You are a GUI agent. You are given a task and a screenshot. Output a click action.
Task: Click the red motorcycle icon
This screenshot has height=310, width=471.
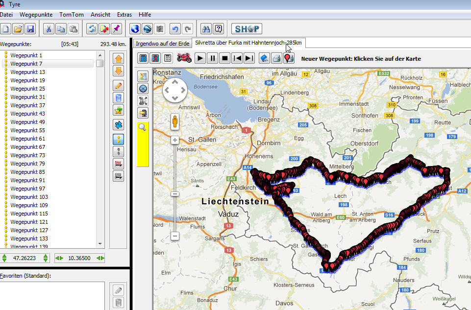[184, 58]
